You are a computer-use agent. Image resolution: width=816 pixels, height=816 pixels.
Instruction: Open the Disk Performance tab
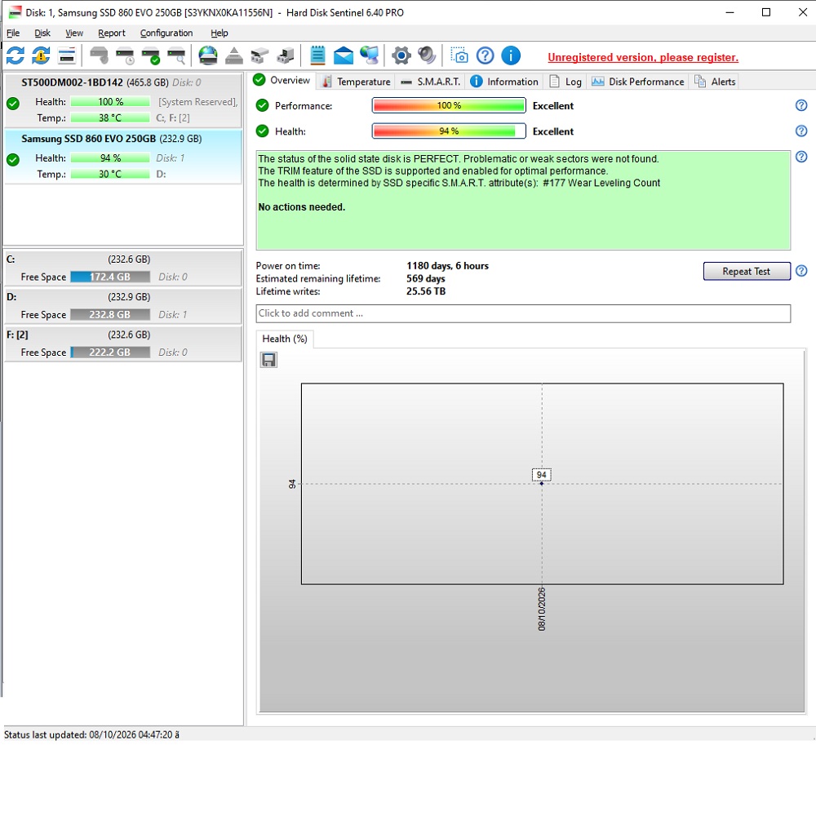[x=638, y=82]
